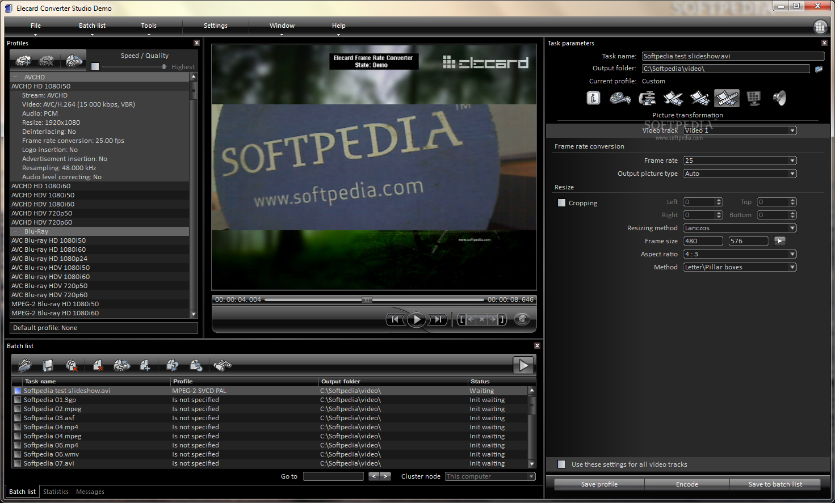Open the Output picture type dropdown
Screen dimensions: 835x503
click(740, 174)
